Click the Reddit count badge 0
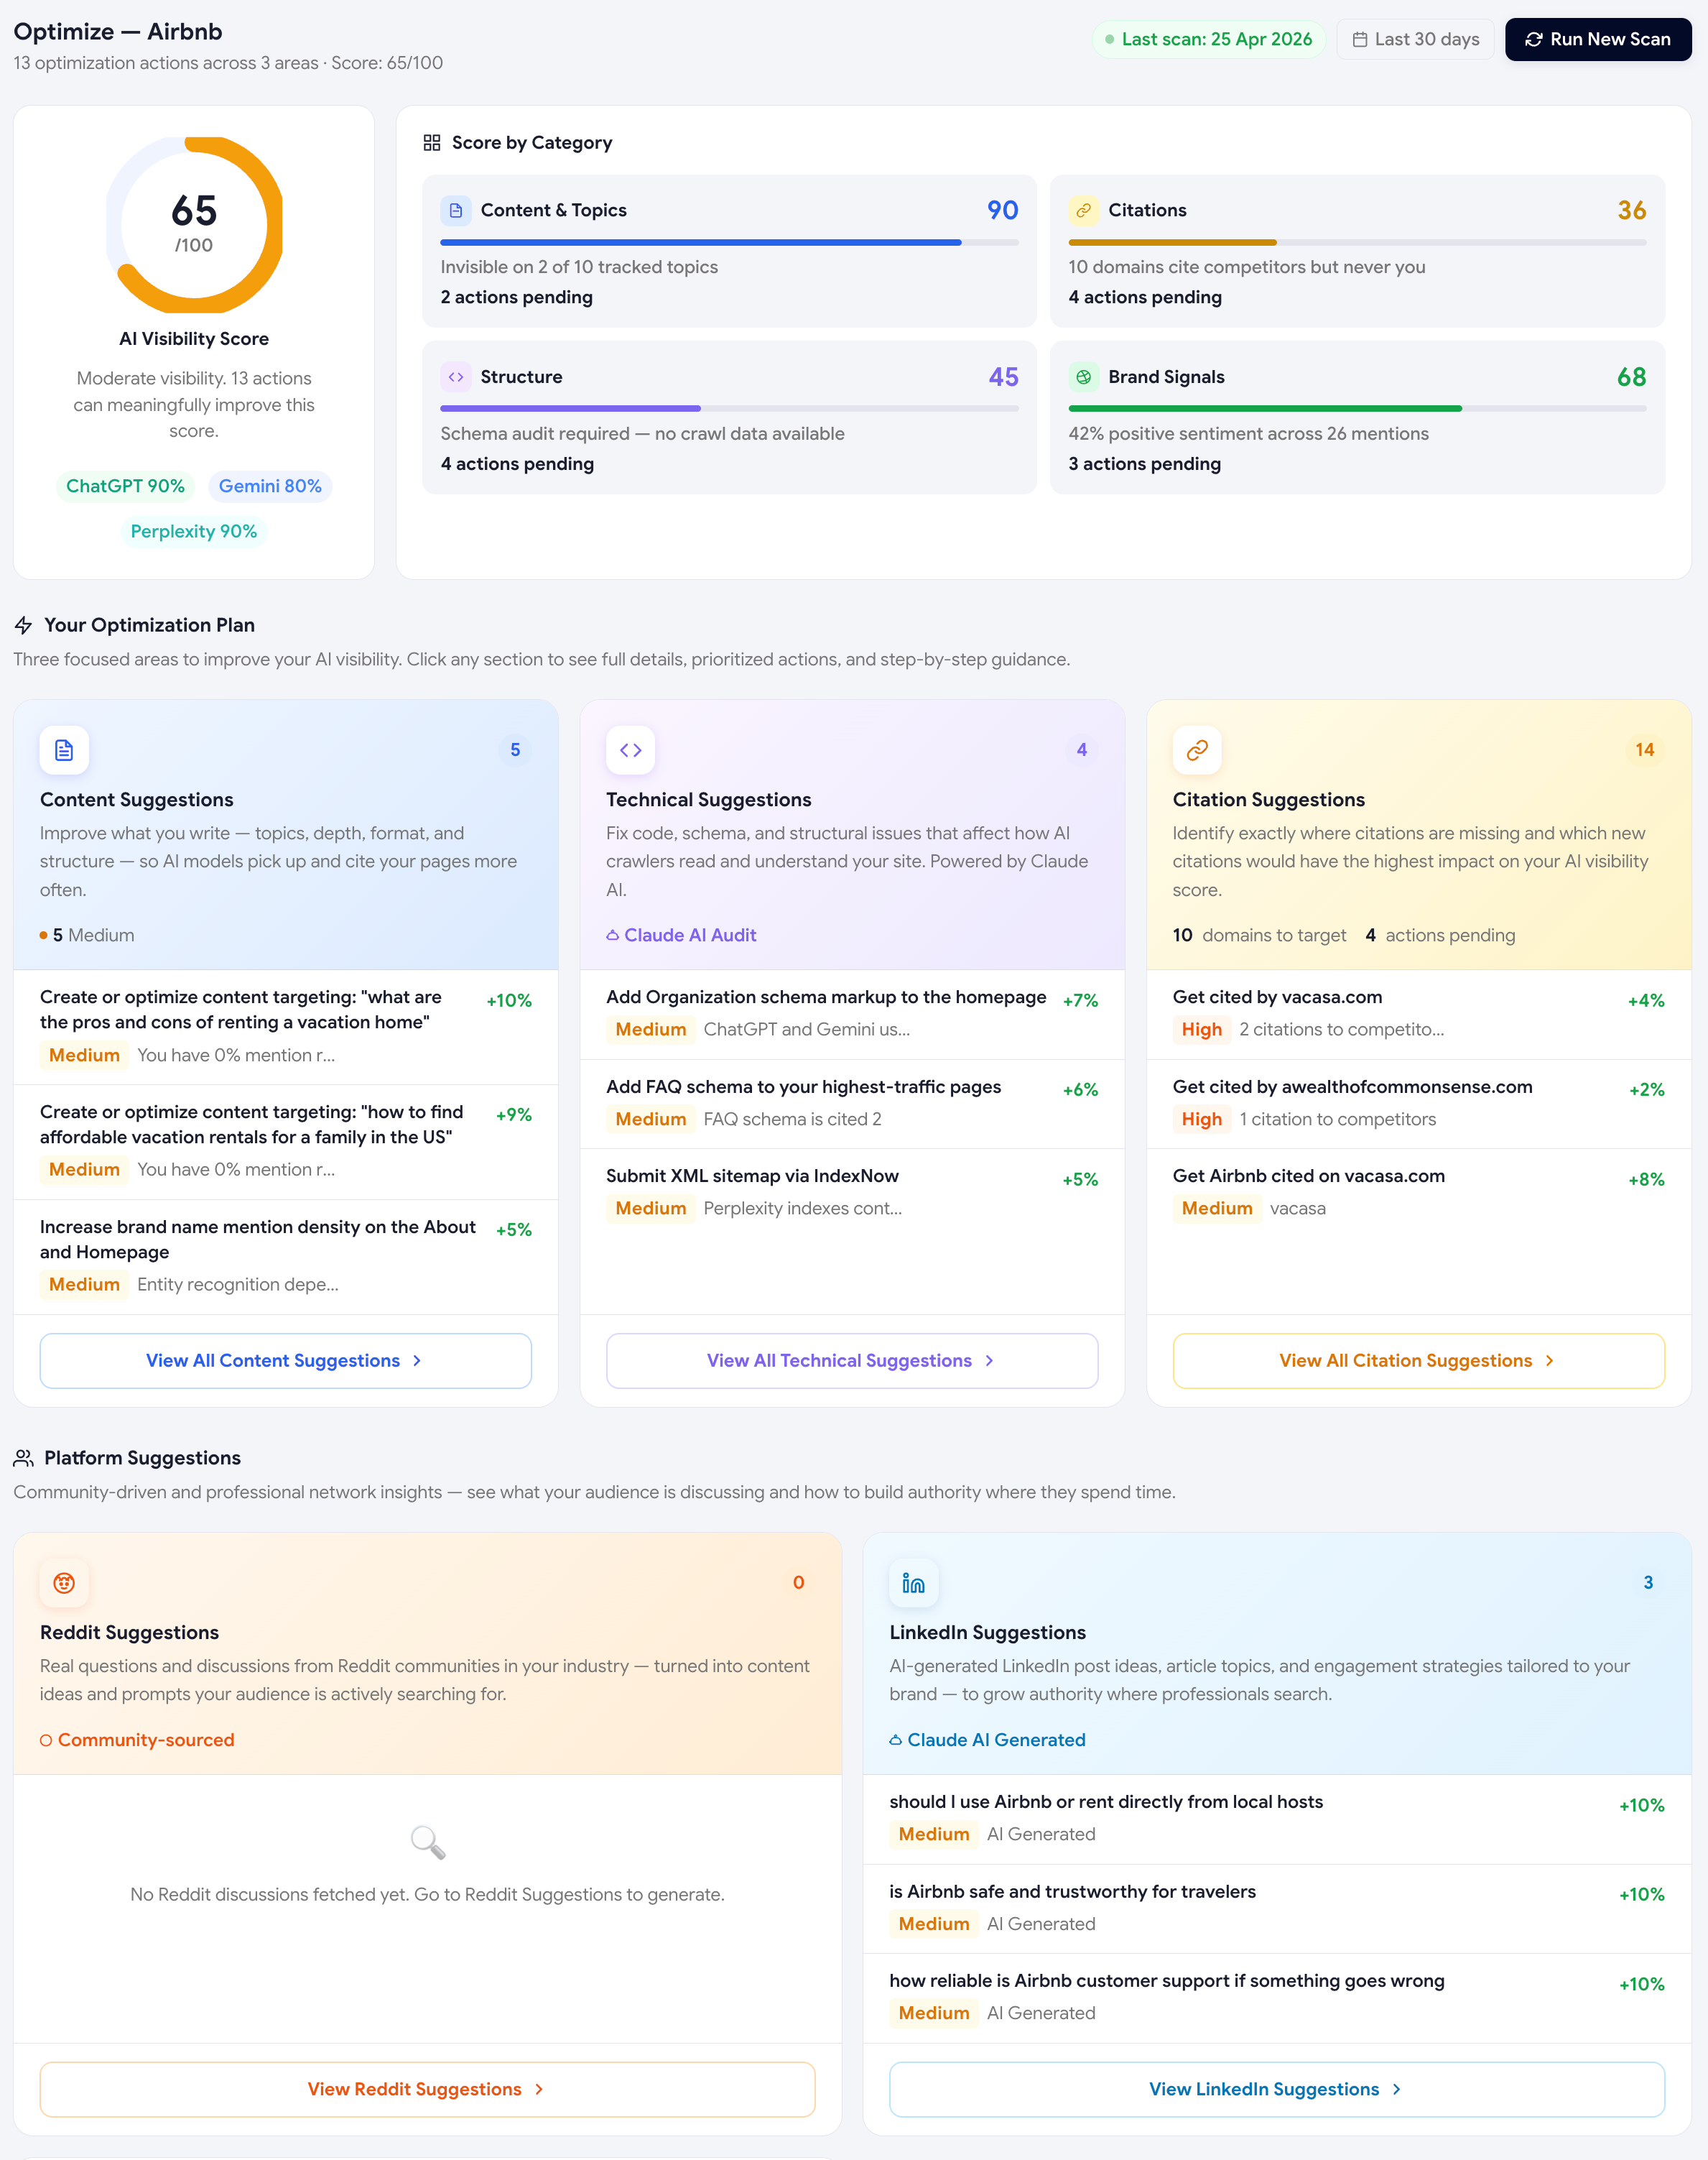 [x=798, y=1583]
